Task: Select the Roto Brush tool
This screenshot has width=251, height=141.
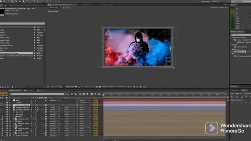Action: (x=43, y=1)
